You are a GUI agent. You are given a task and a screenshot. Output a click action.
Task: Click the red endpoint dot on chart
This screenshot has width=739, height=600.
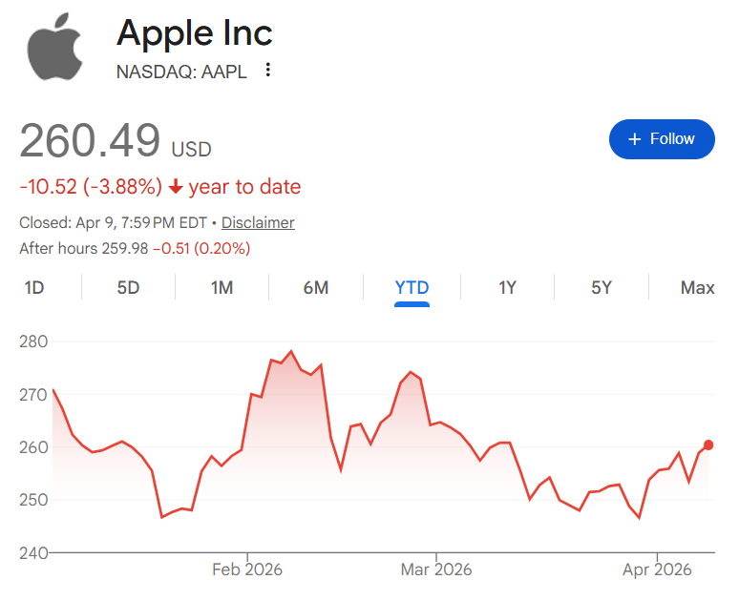tap(708, 445)
